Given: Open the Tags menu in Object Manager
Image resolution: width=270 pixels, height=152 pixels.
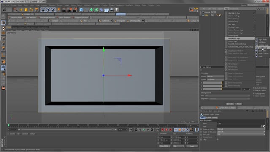Looking at the screenshot, I should (227, 9).
